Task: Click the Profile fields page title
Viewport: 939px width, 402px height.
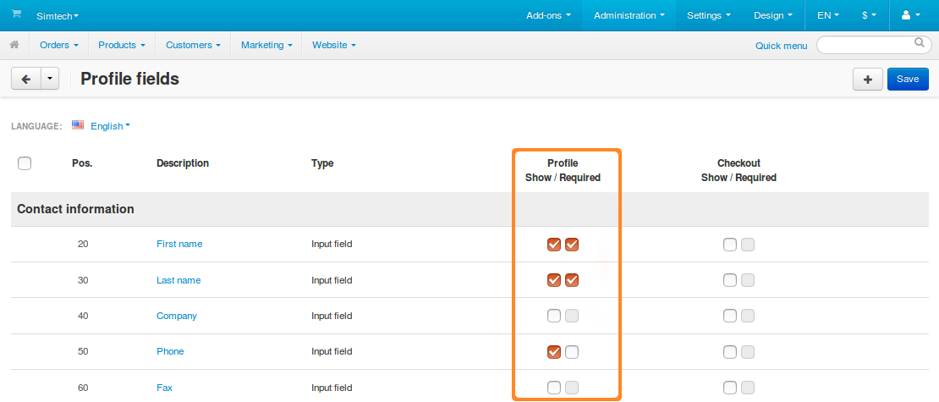Action: (x=130, y=79)
